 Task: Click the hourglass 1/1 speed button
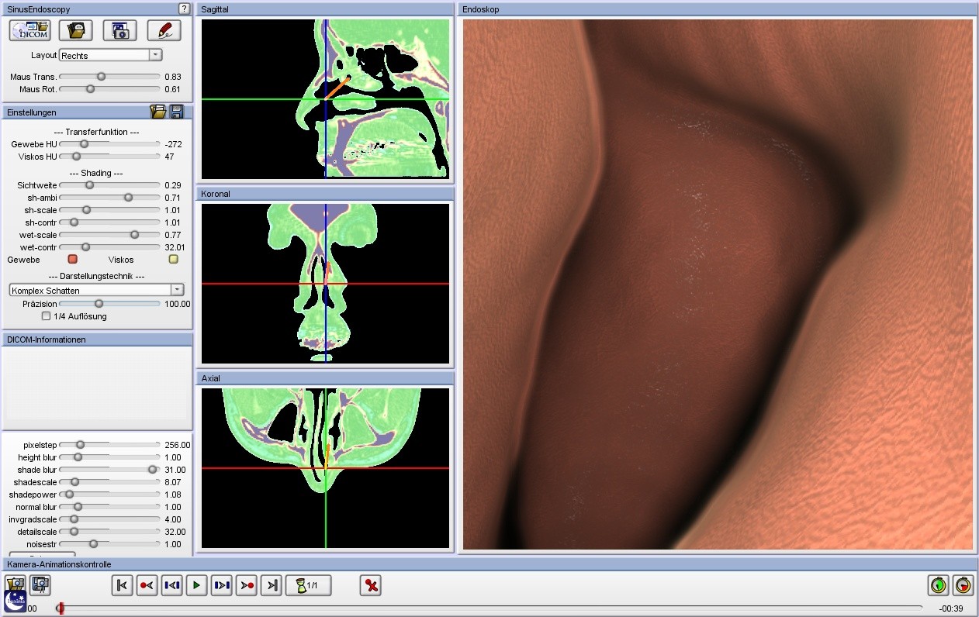tap(309, 585)
